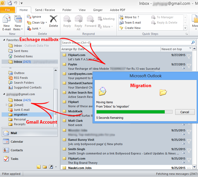Open the Junk E-mail folder
The width and height of the screenshot is (198, 177).
(19, 110)
